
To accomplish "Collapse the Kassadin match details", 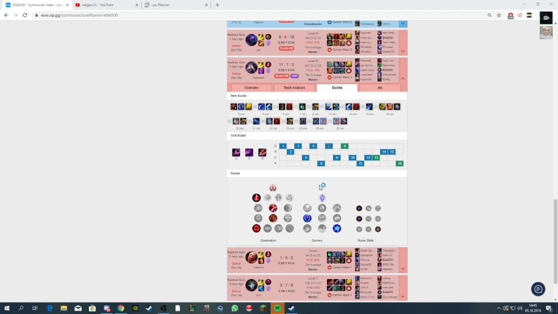I will pyautogui.click(x=403, y=78).
